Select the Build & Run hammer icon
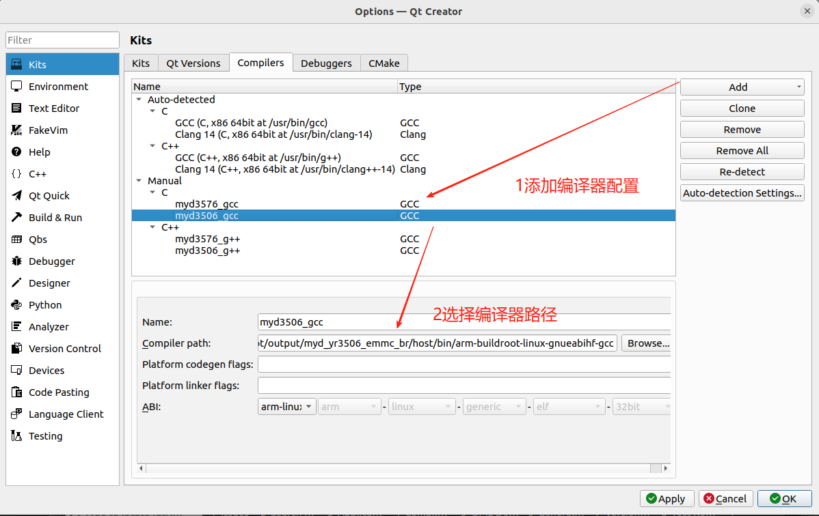Image resolution: width=819 pixels, height=516 pixels. click(16, 217)
